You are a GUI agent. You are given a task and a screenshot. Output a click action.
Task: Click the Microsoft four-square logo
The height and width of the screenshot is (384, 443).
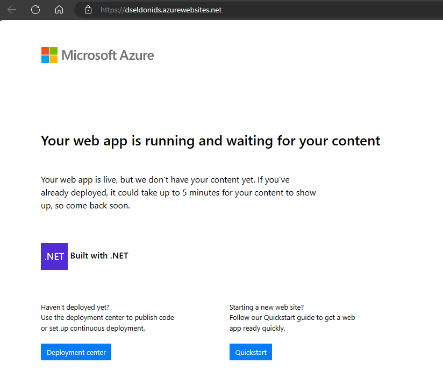[x=49, y=55]
